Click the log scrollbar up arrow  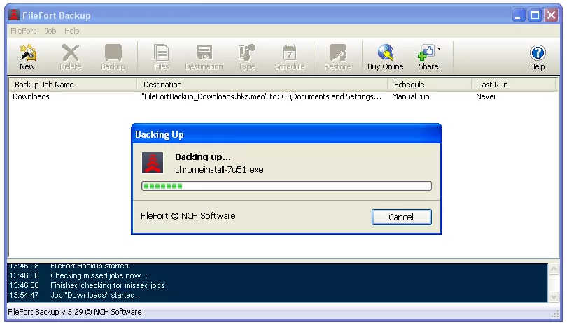coord(554,268)
